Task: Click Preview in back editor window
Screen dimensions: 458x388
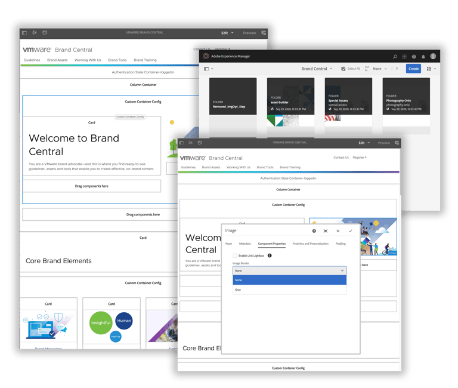Action: coord(249,33)
